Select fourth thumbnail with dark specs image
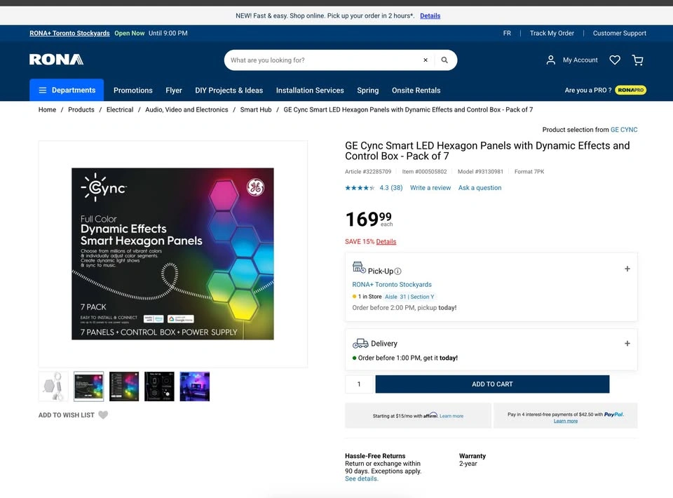 click(x=159, y=386)
